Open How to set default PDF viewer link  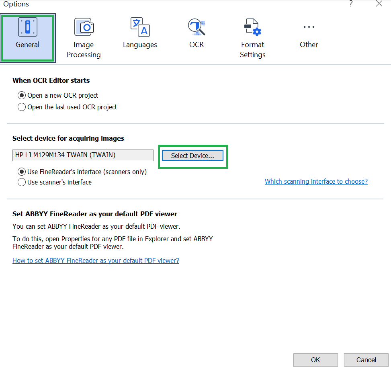click(96, 261)
